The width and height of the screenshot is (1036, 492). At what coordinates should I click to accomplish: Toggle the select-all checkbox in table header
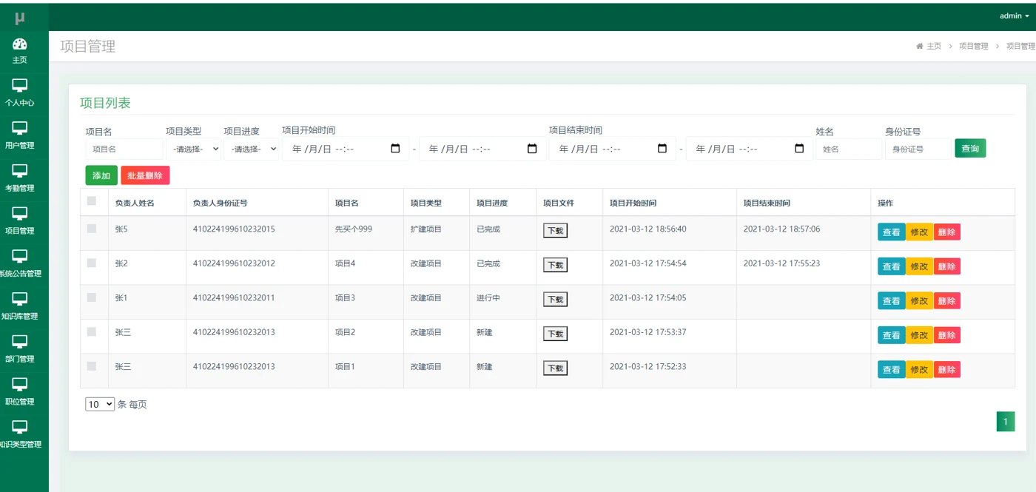(x=92, y=200)
